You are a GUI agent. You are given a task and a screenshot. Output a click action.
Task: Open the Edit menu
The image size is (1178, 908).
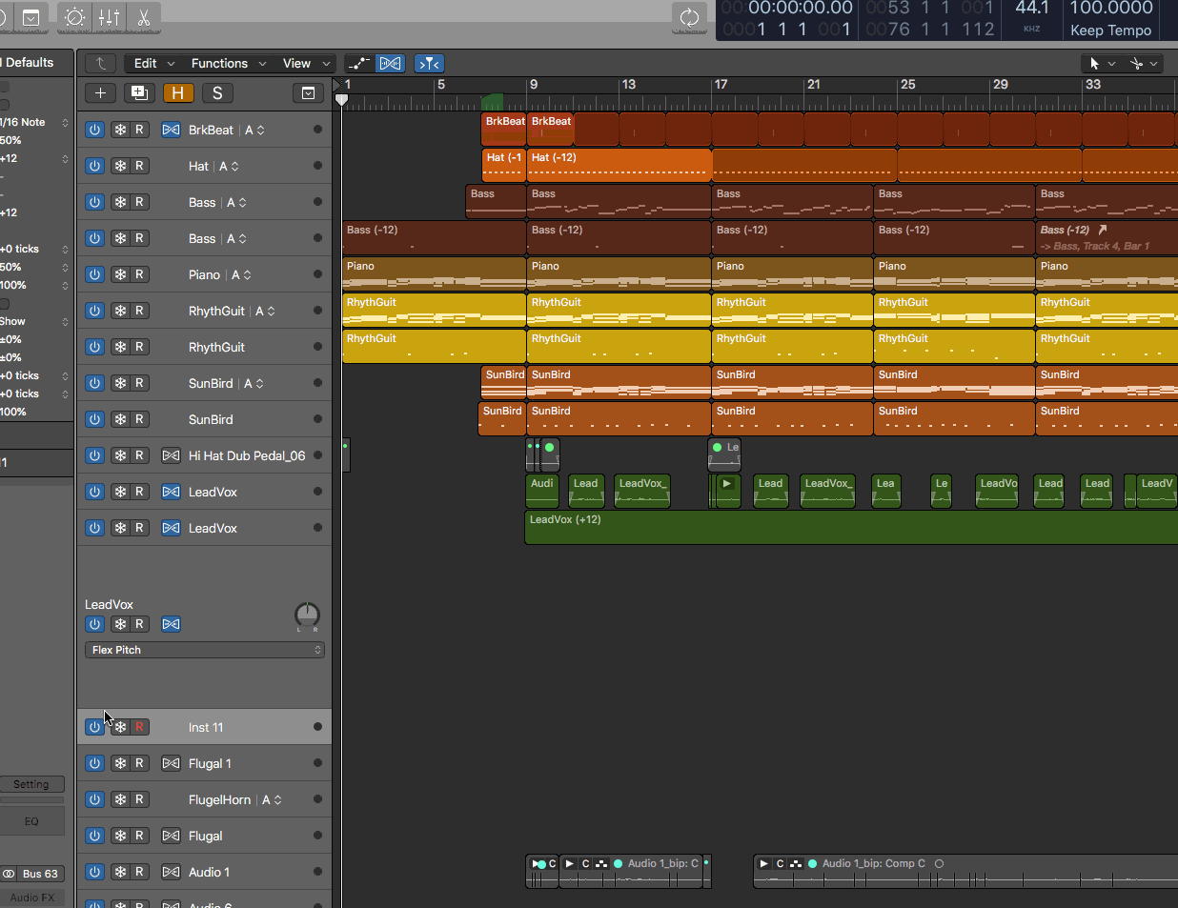pyautogui.click(x=146, y=63)
